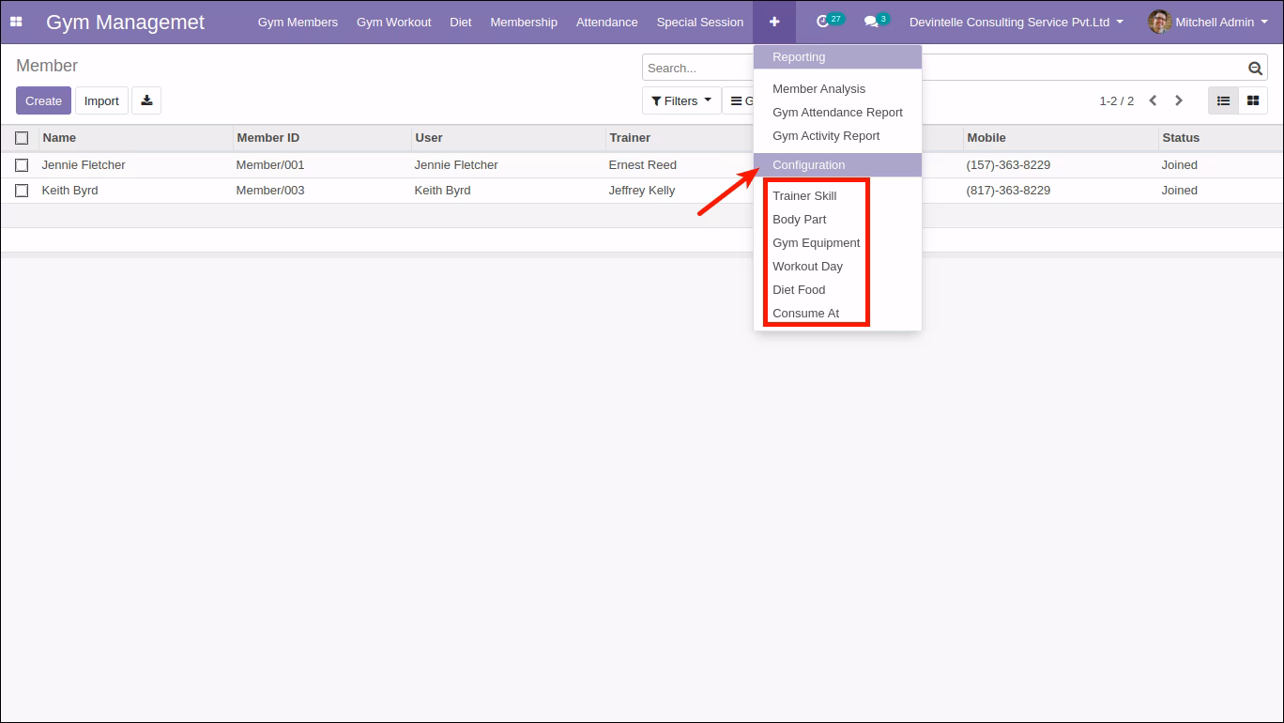Check the Jennie Fletcher row checkbox
This screenshot has height=723, width=1284.
(22, 165)
